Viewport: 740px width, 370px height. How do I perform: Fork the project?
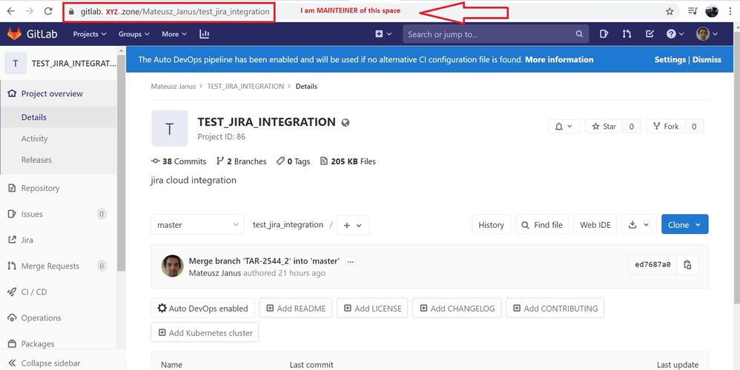[x=665, y=126]
